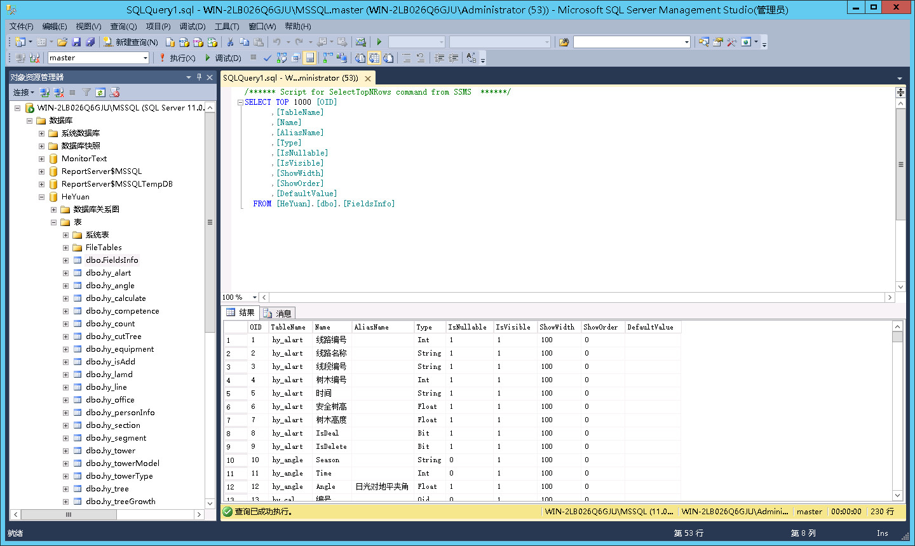Click the disconnect server icon in Object Explorer
The width and height of the screenshot is (915, 546).
pyautogui.click(x=58, y=93)
